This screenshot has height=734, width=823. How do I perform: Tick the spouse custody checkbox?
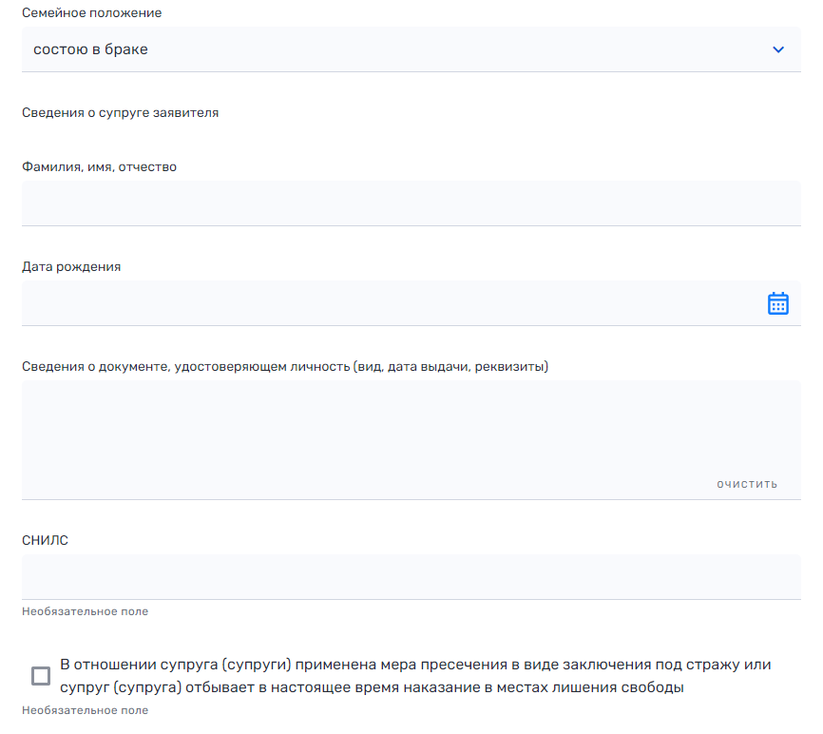click(41, 676)
